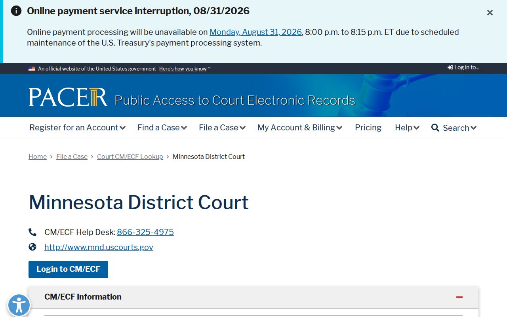Screen dimensions: 507x317
Task: Open the accessibility options widget
Action: coord(19,306)
